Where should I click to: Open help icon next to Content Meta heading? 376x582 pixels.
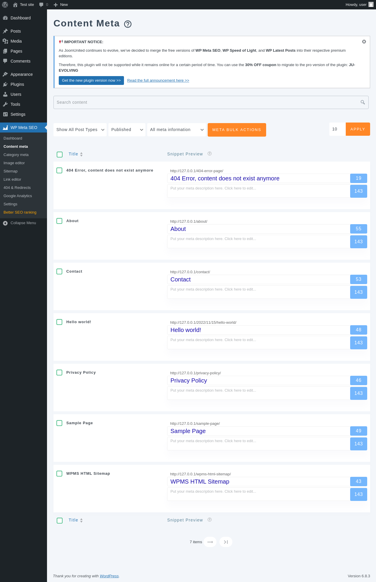tap(128, 24)
